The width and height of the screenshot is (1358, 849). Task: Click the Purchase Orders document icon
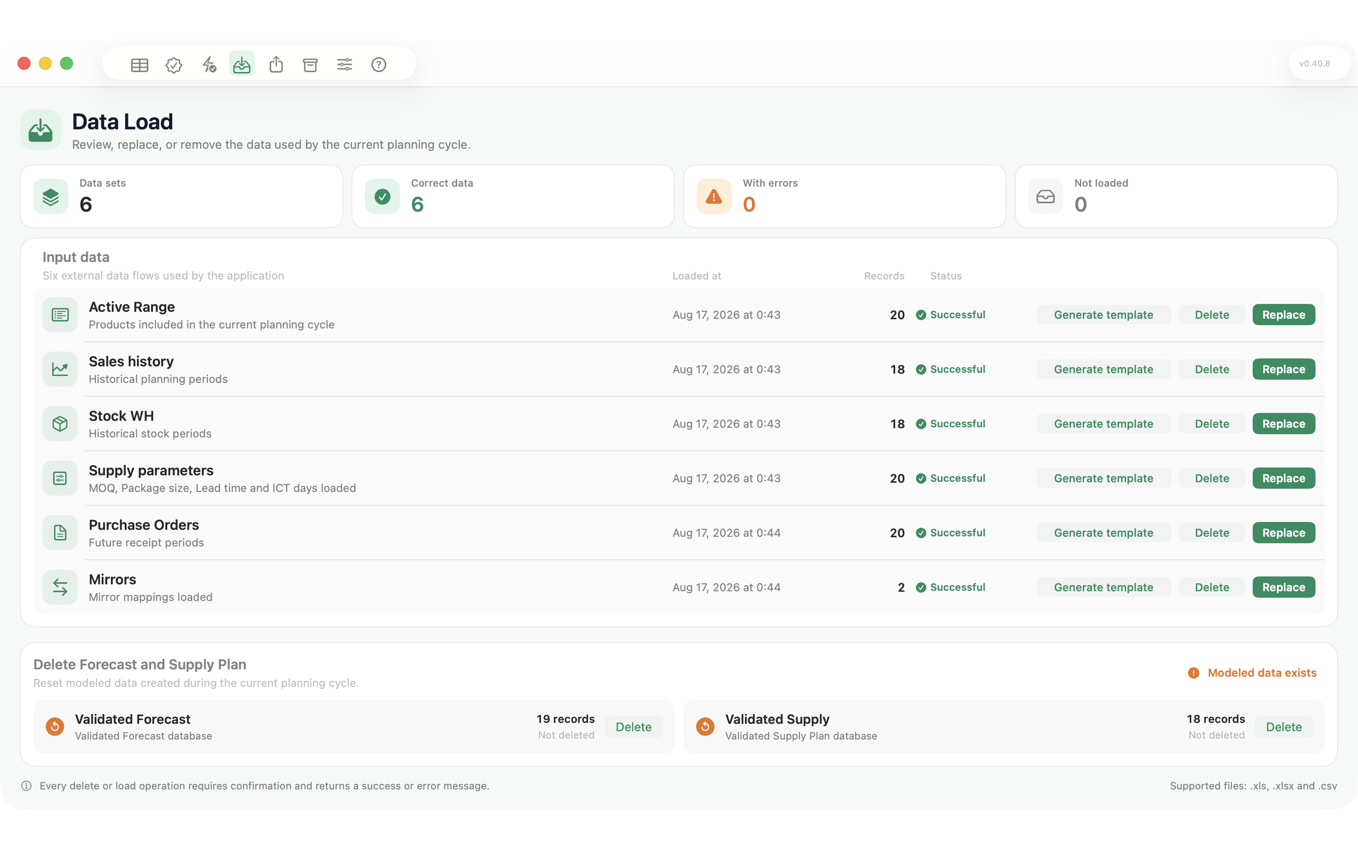tap(60, 533)
